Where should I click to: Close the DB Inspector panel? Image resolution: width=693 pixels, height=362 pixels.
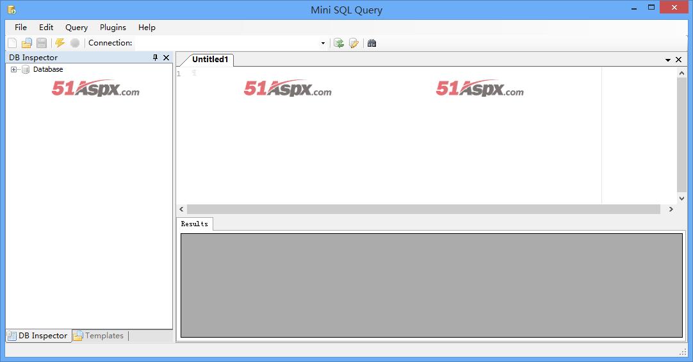[166, 58]
